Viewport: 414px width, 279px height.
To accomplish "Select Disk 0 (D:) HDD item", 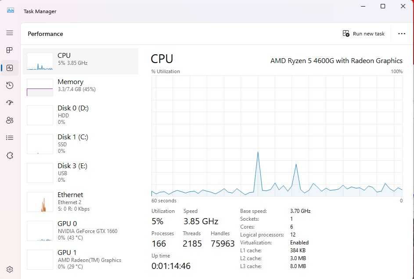I will [80, 115].
